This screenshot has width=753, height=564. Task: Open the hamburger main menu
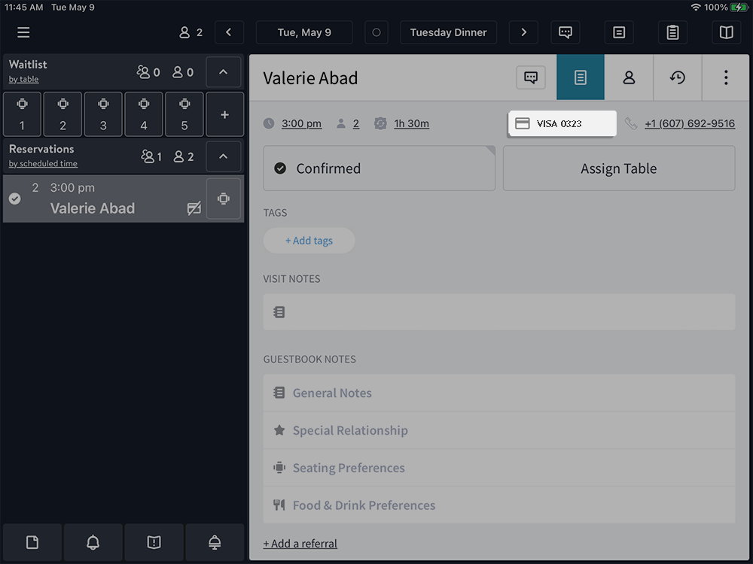[23, 32]
